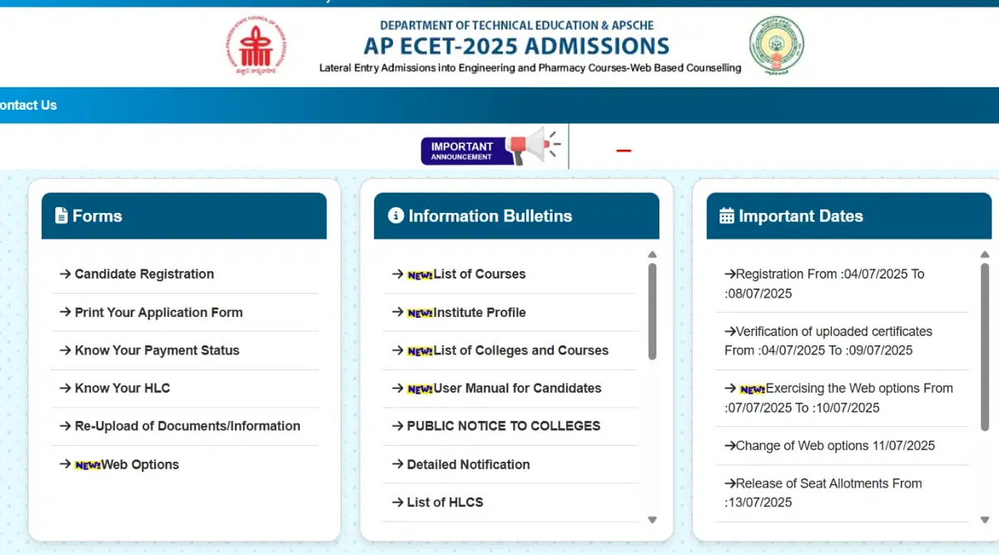
Task: Click the Important Dates panel header
Action: point(849,216)
